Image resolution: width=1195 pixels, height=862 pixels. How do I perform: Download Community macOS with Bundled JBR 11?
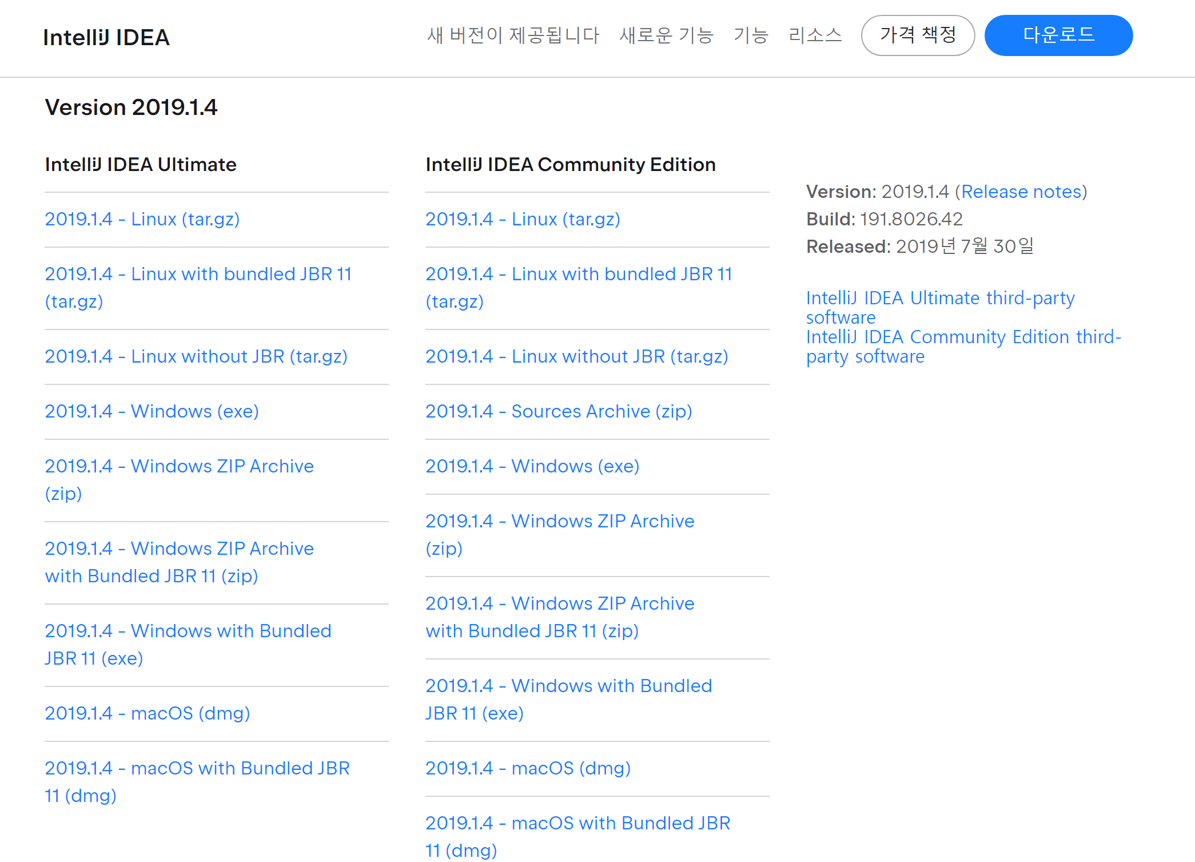(x=577, y=824)
